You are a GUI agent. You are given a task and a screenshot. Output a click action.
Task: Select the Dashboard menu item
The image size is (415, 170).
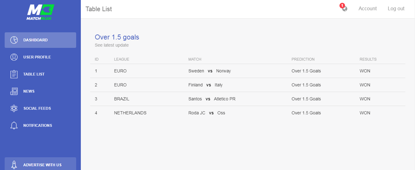click(40, 40)
